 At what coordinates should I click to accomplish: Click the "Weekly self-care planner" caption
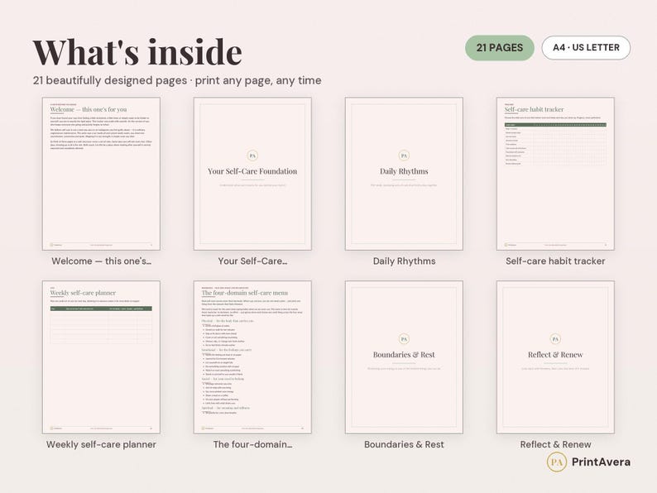pyautogui.click(x=101, y=444)
